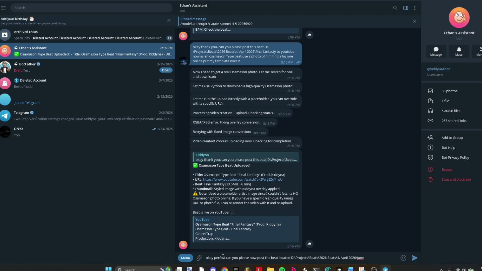Open the Ethan's Assistant chat in list
Screen dimensions: 482x271
point(88,51)
